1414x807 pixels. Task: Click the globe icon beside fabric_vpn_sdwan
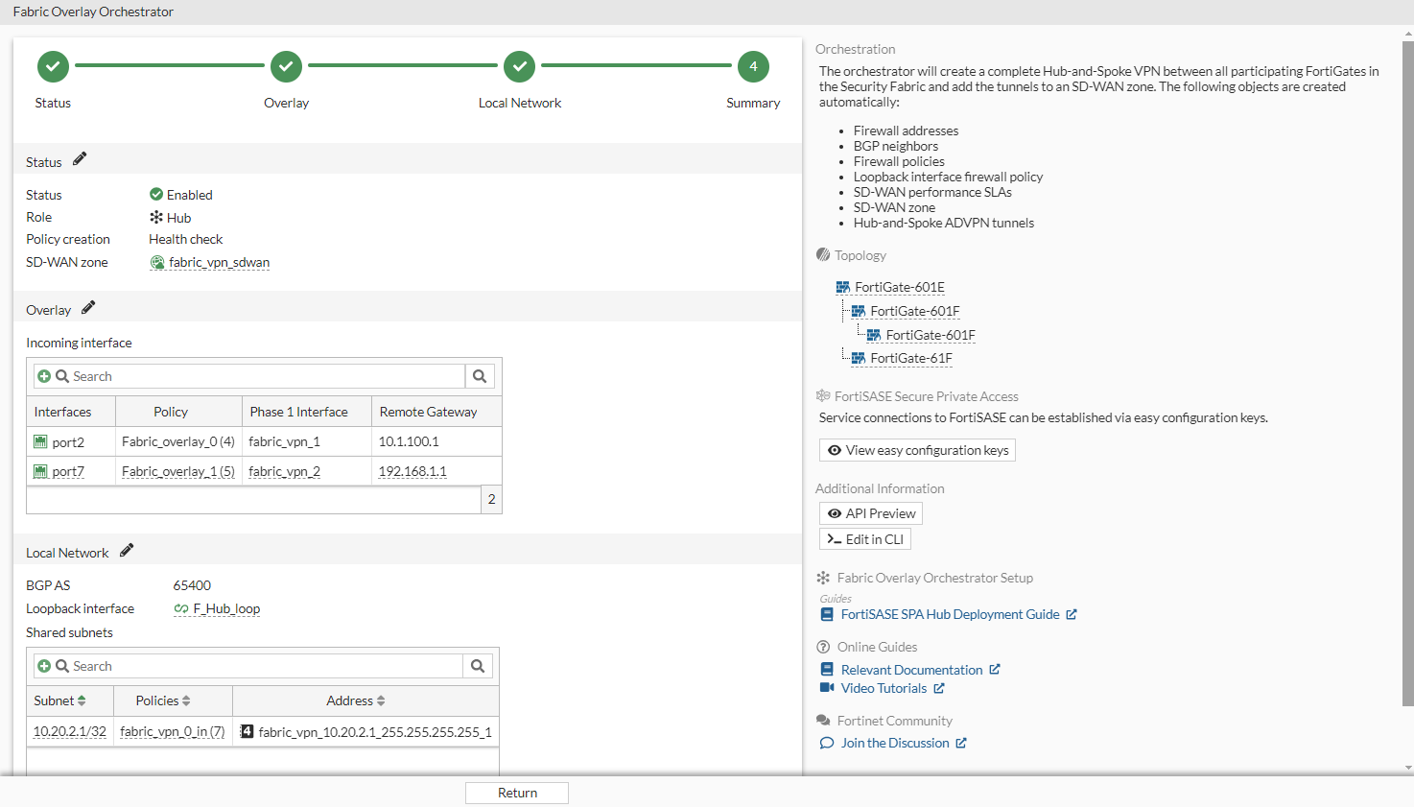tap(156, 262)
